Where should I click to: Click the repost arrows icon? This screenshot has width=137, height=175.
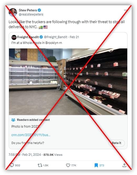point(40,165)
